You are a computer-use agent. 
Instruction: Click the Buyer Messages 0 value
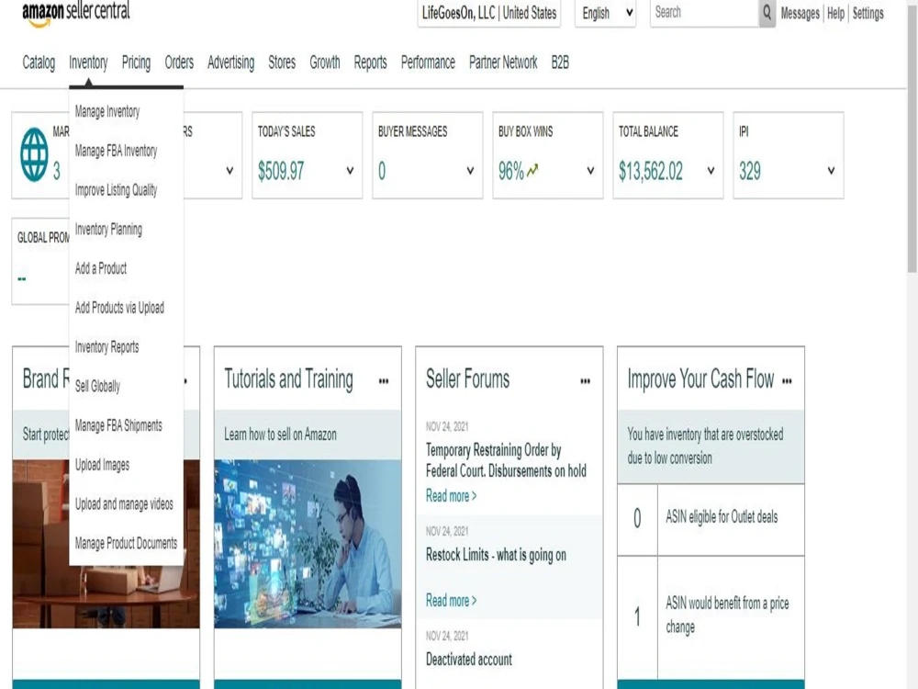382,171
